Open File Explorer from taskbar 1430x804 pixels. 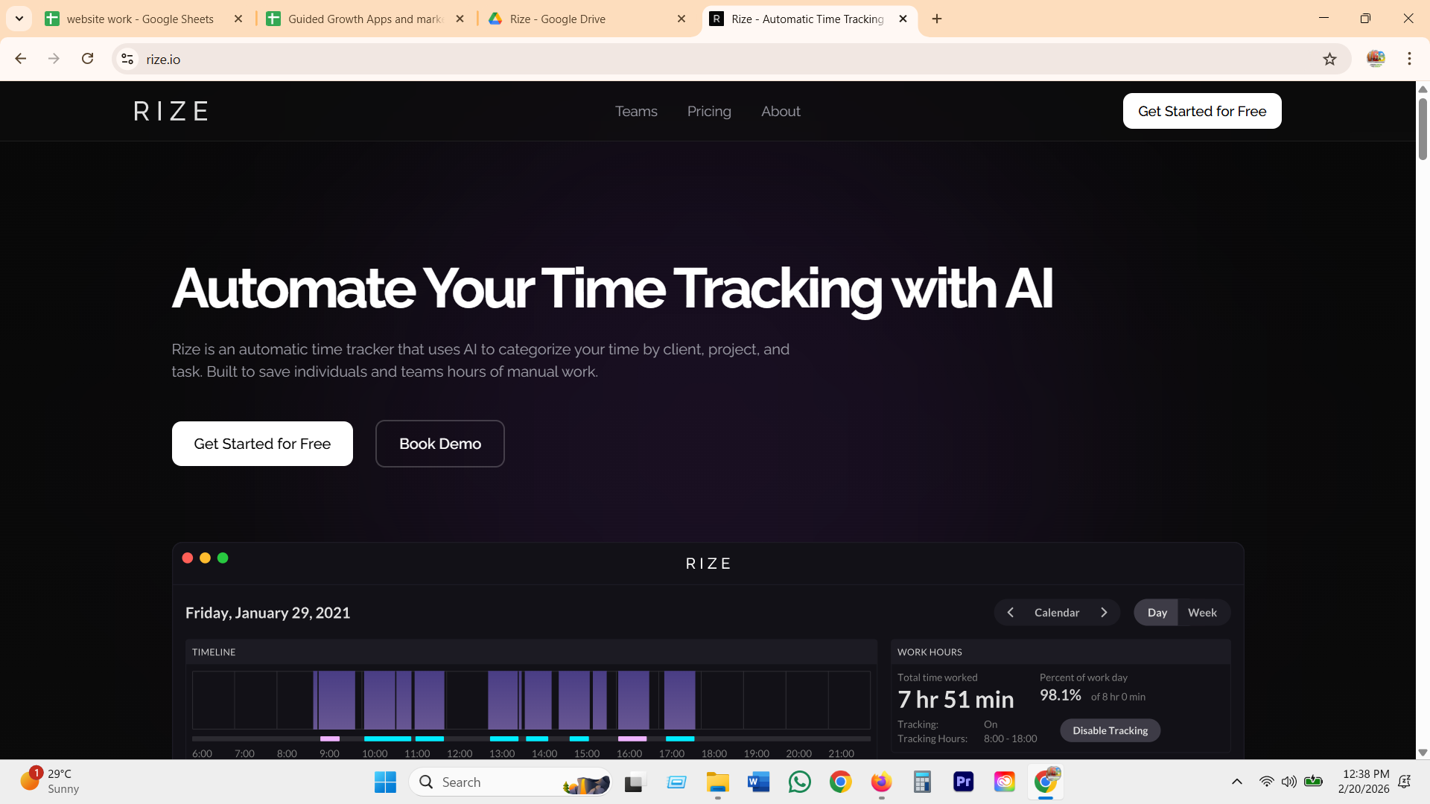tap(717, 782)
